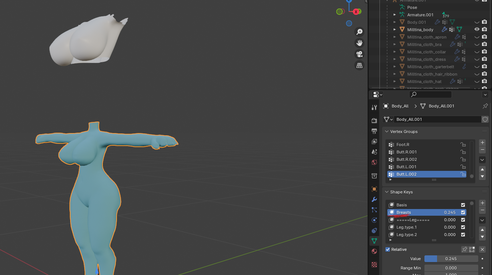Expand the Milltina_cloth_collar outliner row
The image size is (492, 275).
[395, 52]
